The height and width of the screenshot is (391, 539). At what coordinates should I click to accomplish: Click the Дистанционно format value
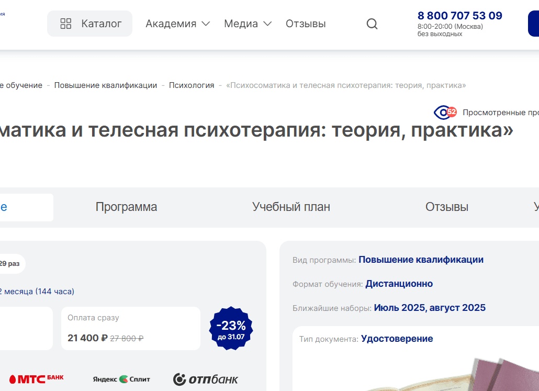(399, 284)
